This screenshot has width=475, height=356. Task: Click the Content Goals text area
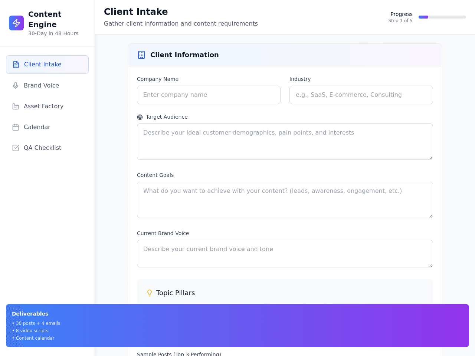click(x=285, y=200)
